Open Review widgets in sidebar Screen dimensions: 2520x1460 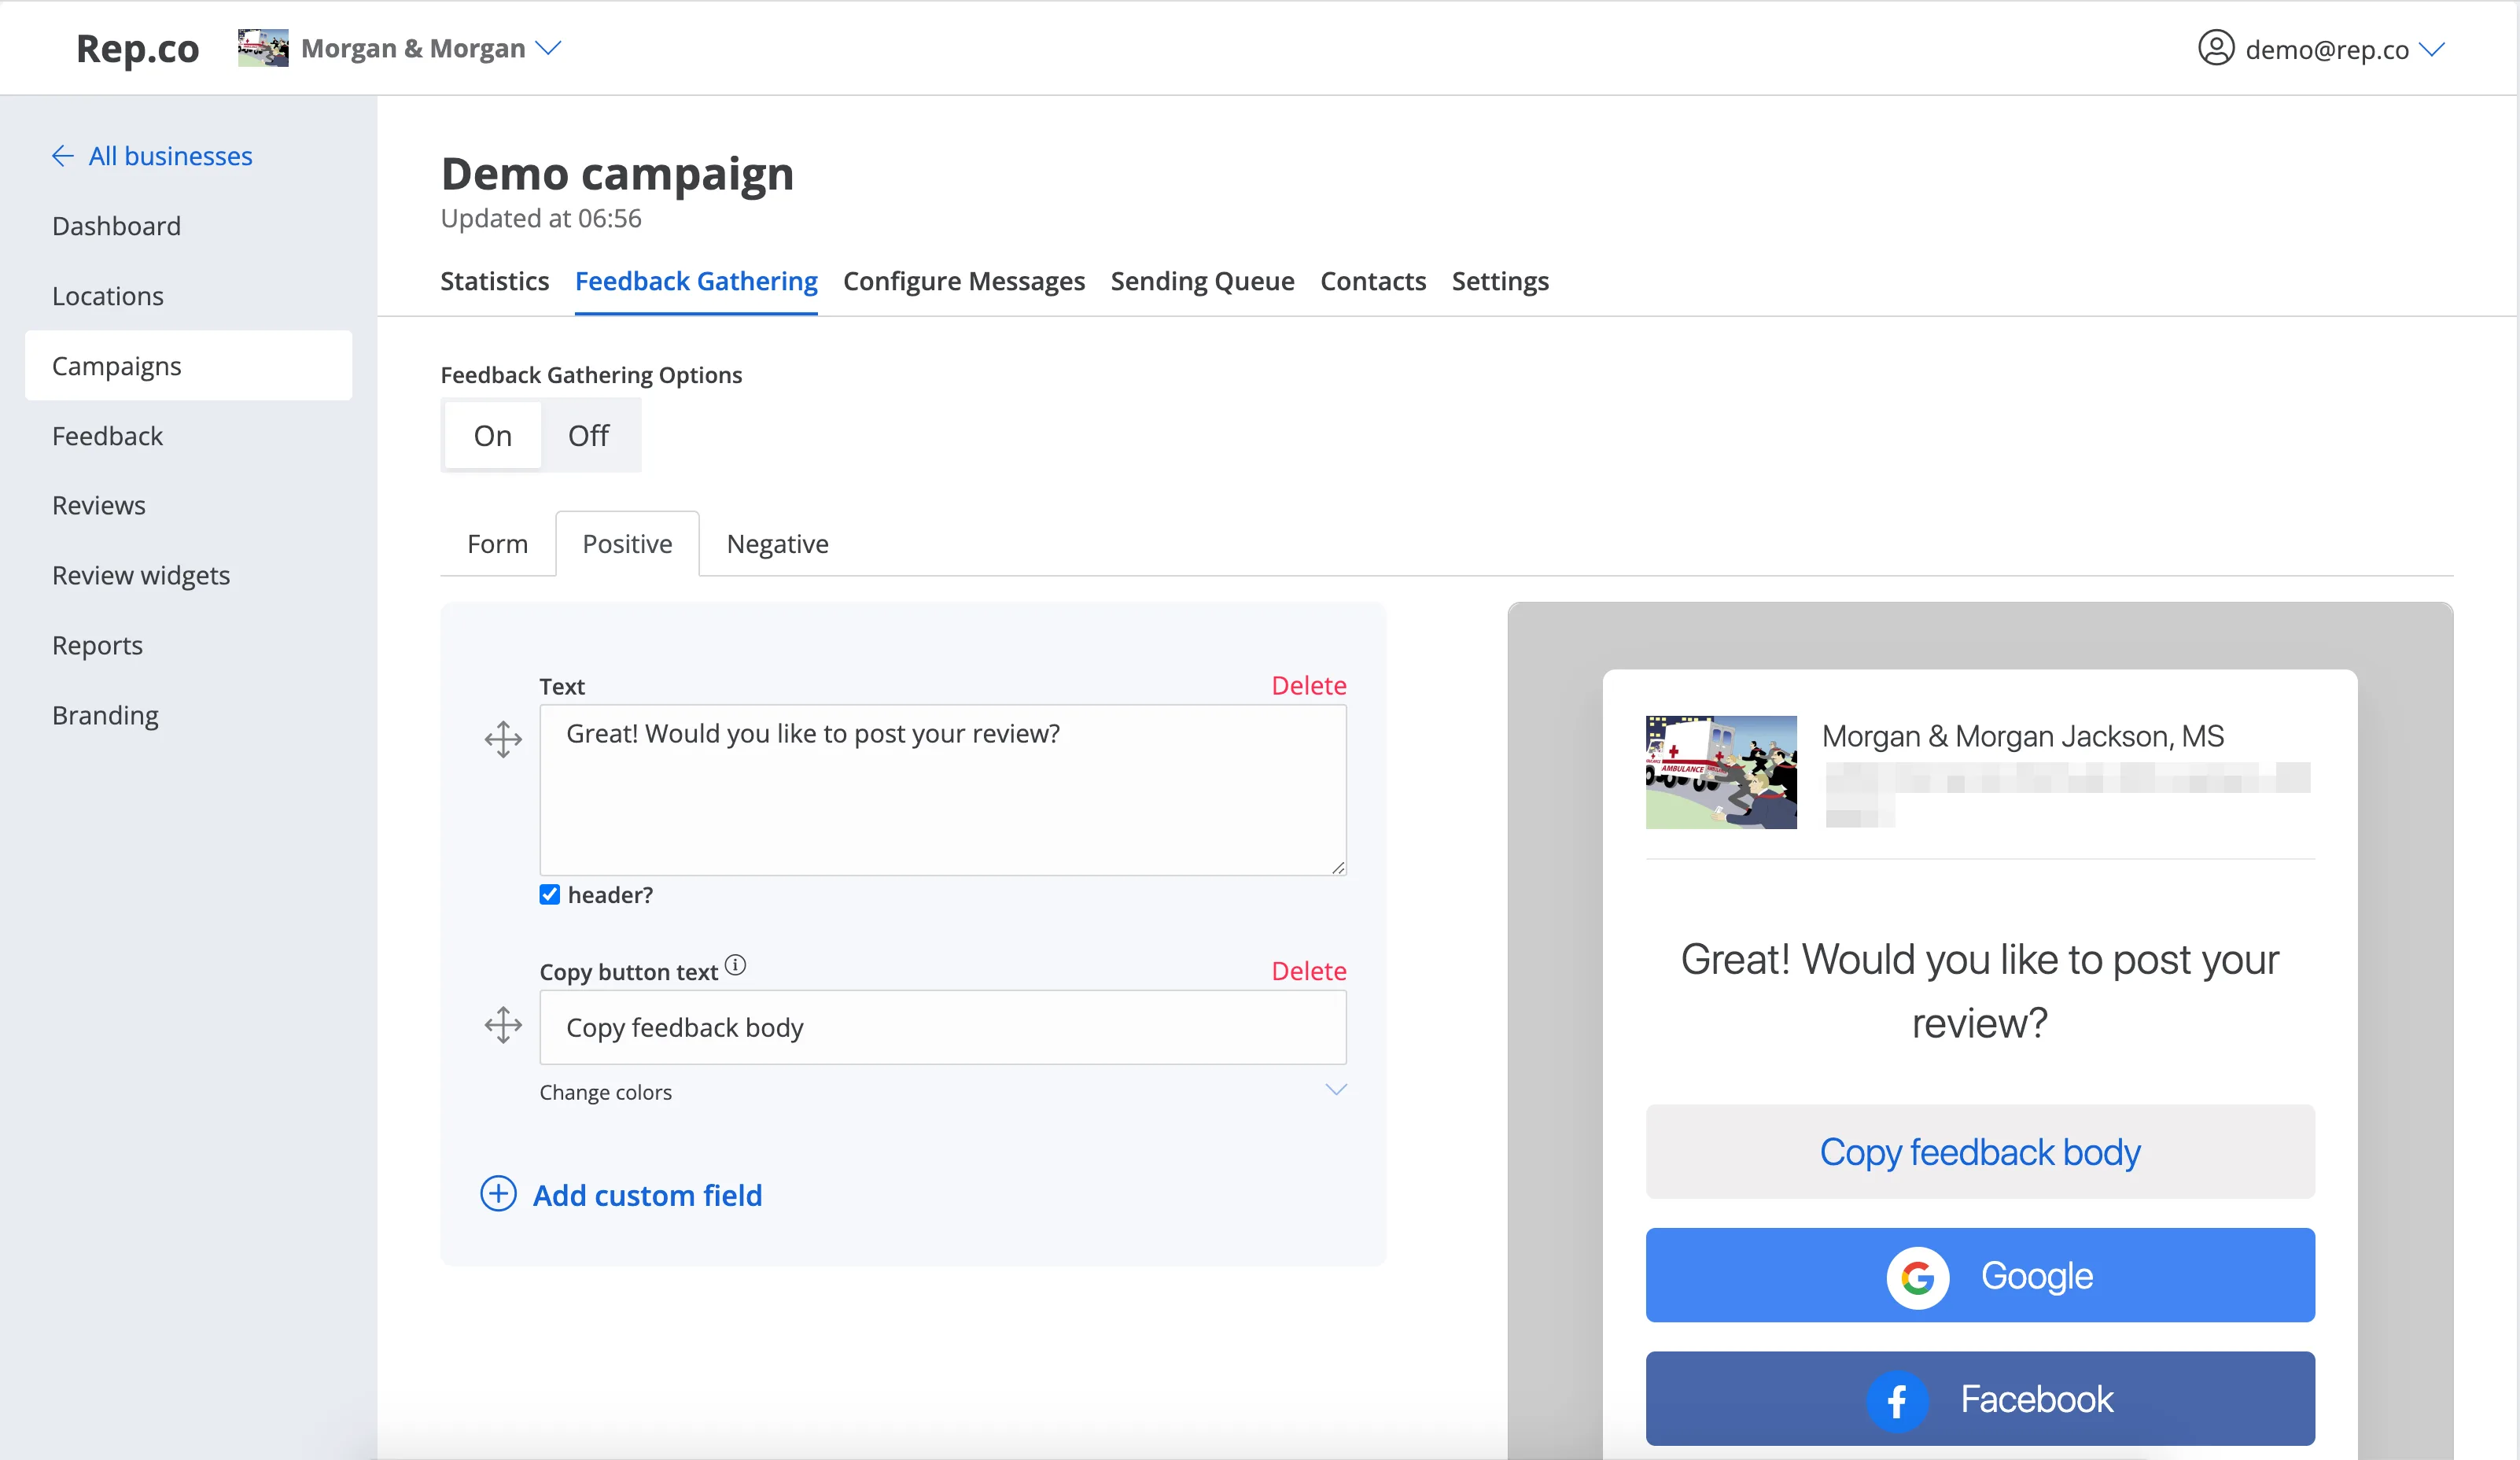point(141,576)
